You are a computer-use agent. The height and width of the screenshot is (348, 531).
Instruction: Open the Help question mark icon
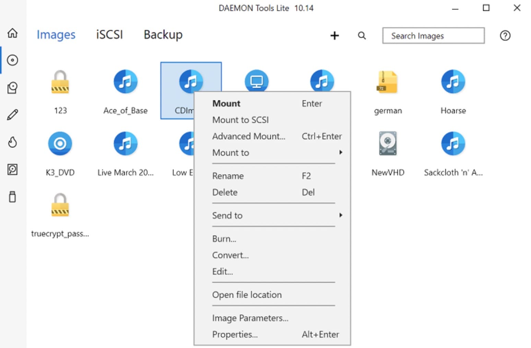[x=505, y=35]
